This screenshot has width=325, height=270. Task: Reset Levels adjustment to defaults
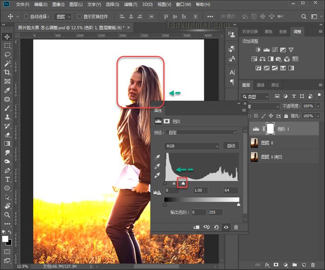tap(216, 227)
